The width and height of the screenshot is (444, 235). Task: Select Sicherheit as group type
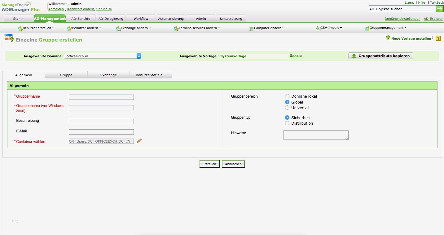tap(287, 117)
